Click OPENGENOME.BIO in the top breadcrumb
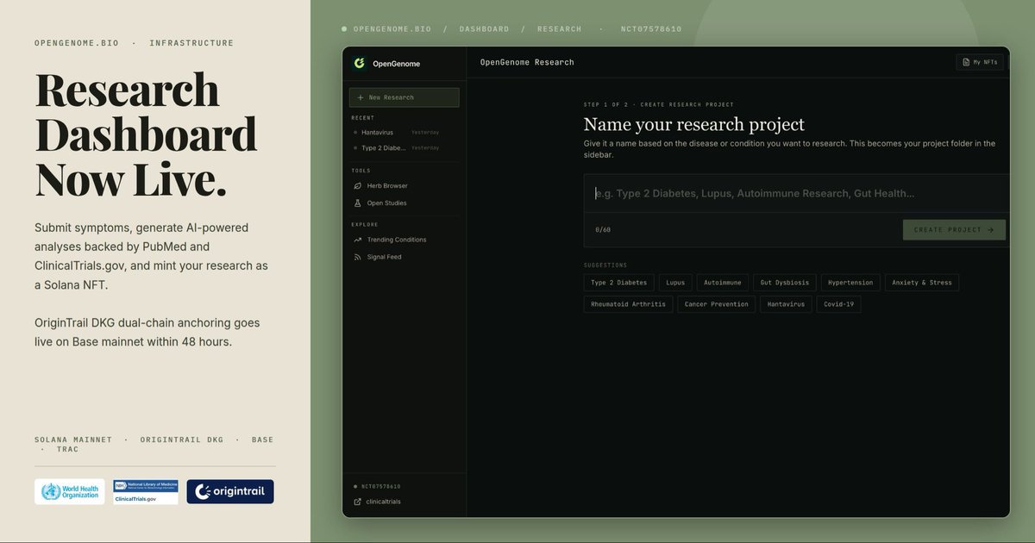The width and height of the screenshot is (1035, 543). tap(392, 29)
